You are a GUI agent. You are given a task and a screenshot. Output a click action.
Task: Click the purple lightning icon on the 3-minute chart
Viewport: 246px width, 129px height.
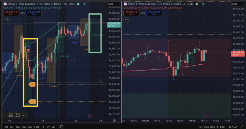tap(206, 116)
